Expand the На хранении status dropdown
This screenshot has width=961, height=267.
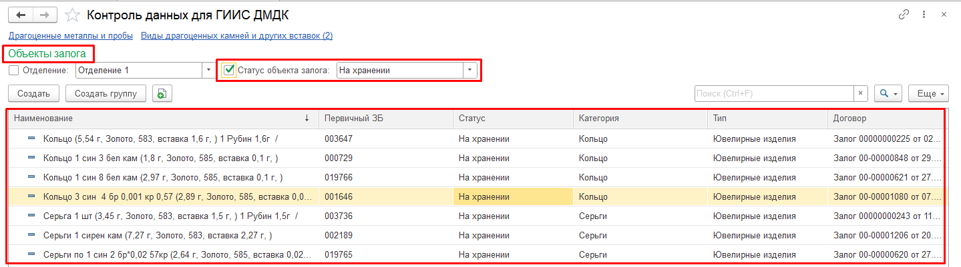(471, 70)
